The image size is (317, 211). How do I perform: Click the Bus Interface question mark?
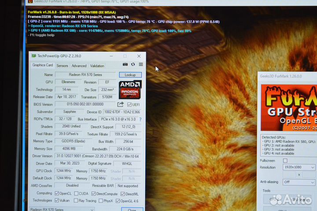pos(140,119)
